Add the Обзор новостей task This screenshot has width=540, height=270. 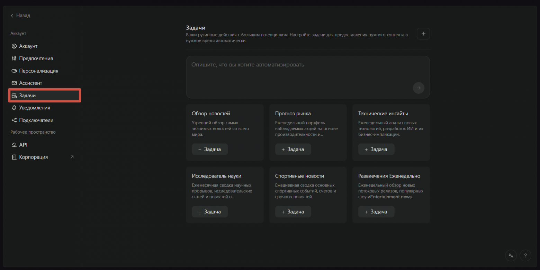210,149
